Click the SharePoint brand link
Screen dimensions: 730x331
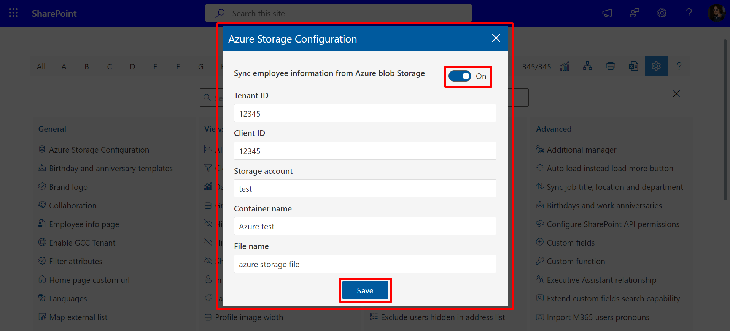point(54,14)
